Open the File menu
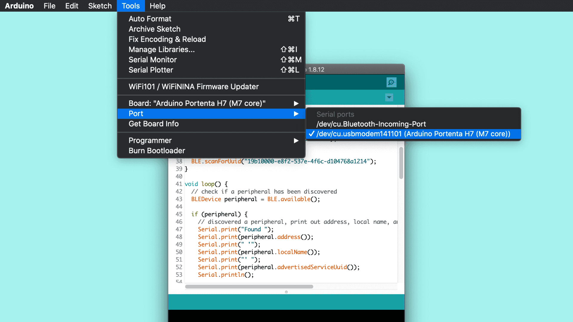The width and height of the screenshot is (573, 322). tap(49, 6)
